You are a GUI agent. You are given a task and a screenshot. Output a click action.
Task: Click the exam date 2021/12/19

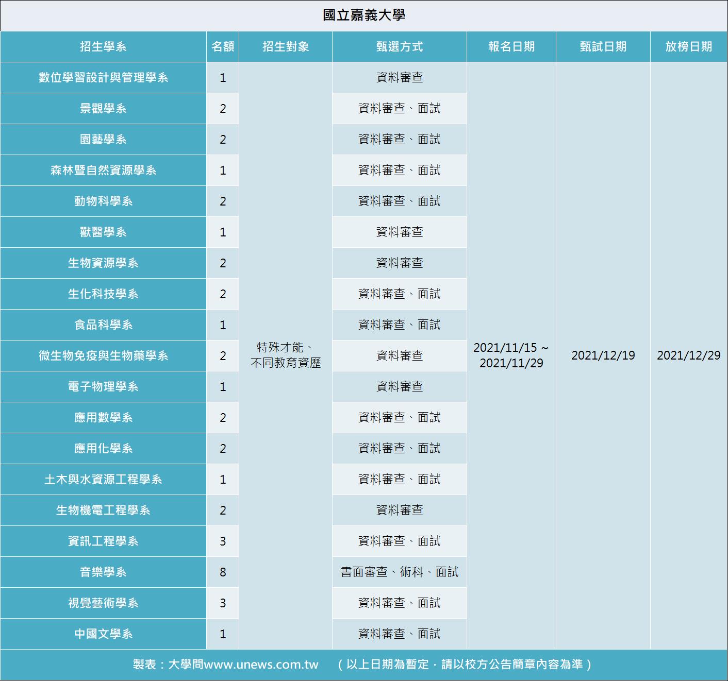click(603, 356)
